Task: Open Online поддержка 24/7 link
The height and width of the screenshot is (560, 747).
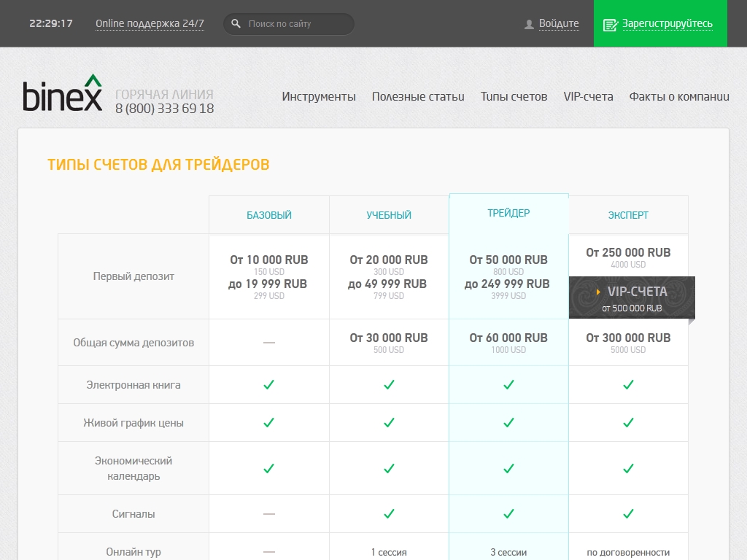Action: 150,23
